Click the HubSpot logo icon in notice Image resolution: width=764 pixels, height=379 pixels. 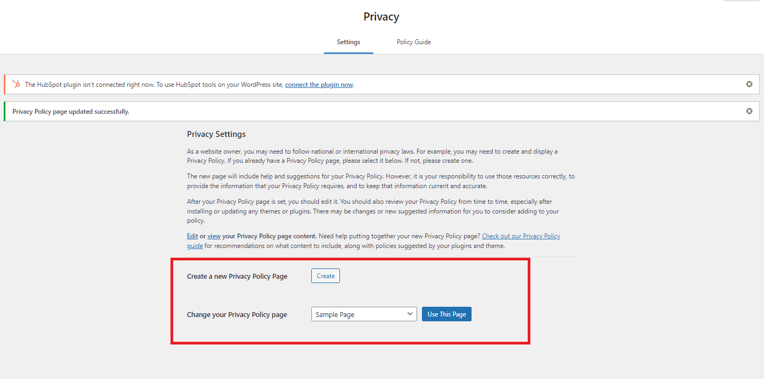(17, 84)
